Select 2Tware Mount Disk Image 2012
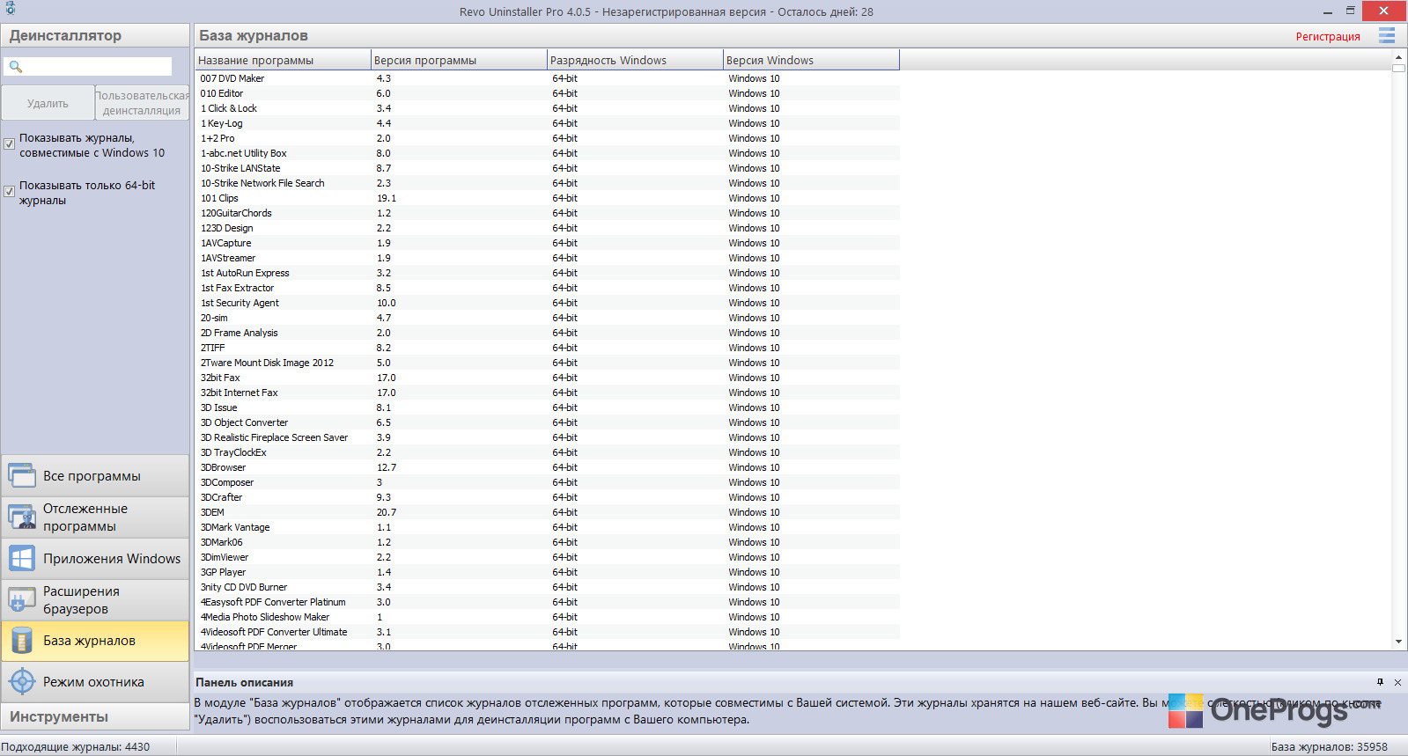 pos(547,363)
